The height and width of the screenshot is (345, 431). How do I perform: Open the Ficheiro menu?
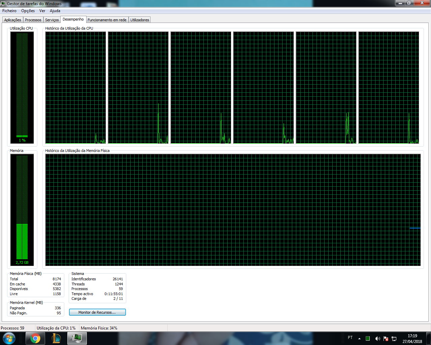9,11
